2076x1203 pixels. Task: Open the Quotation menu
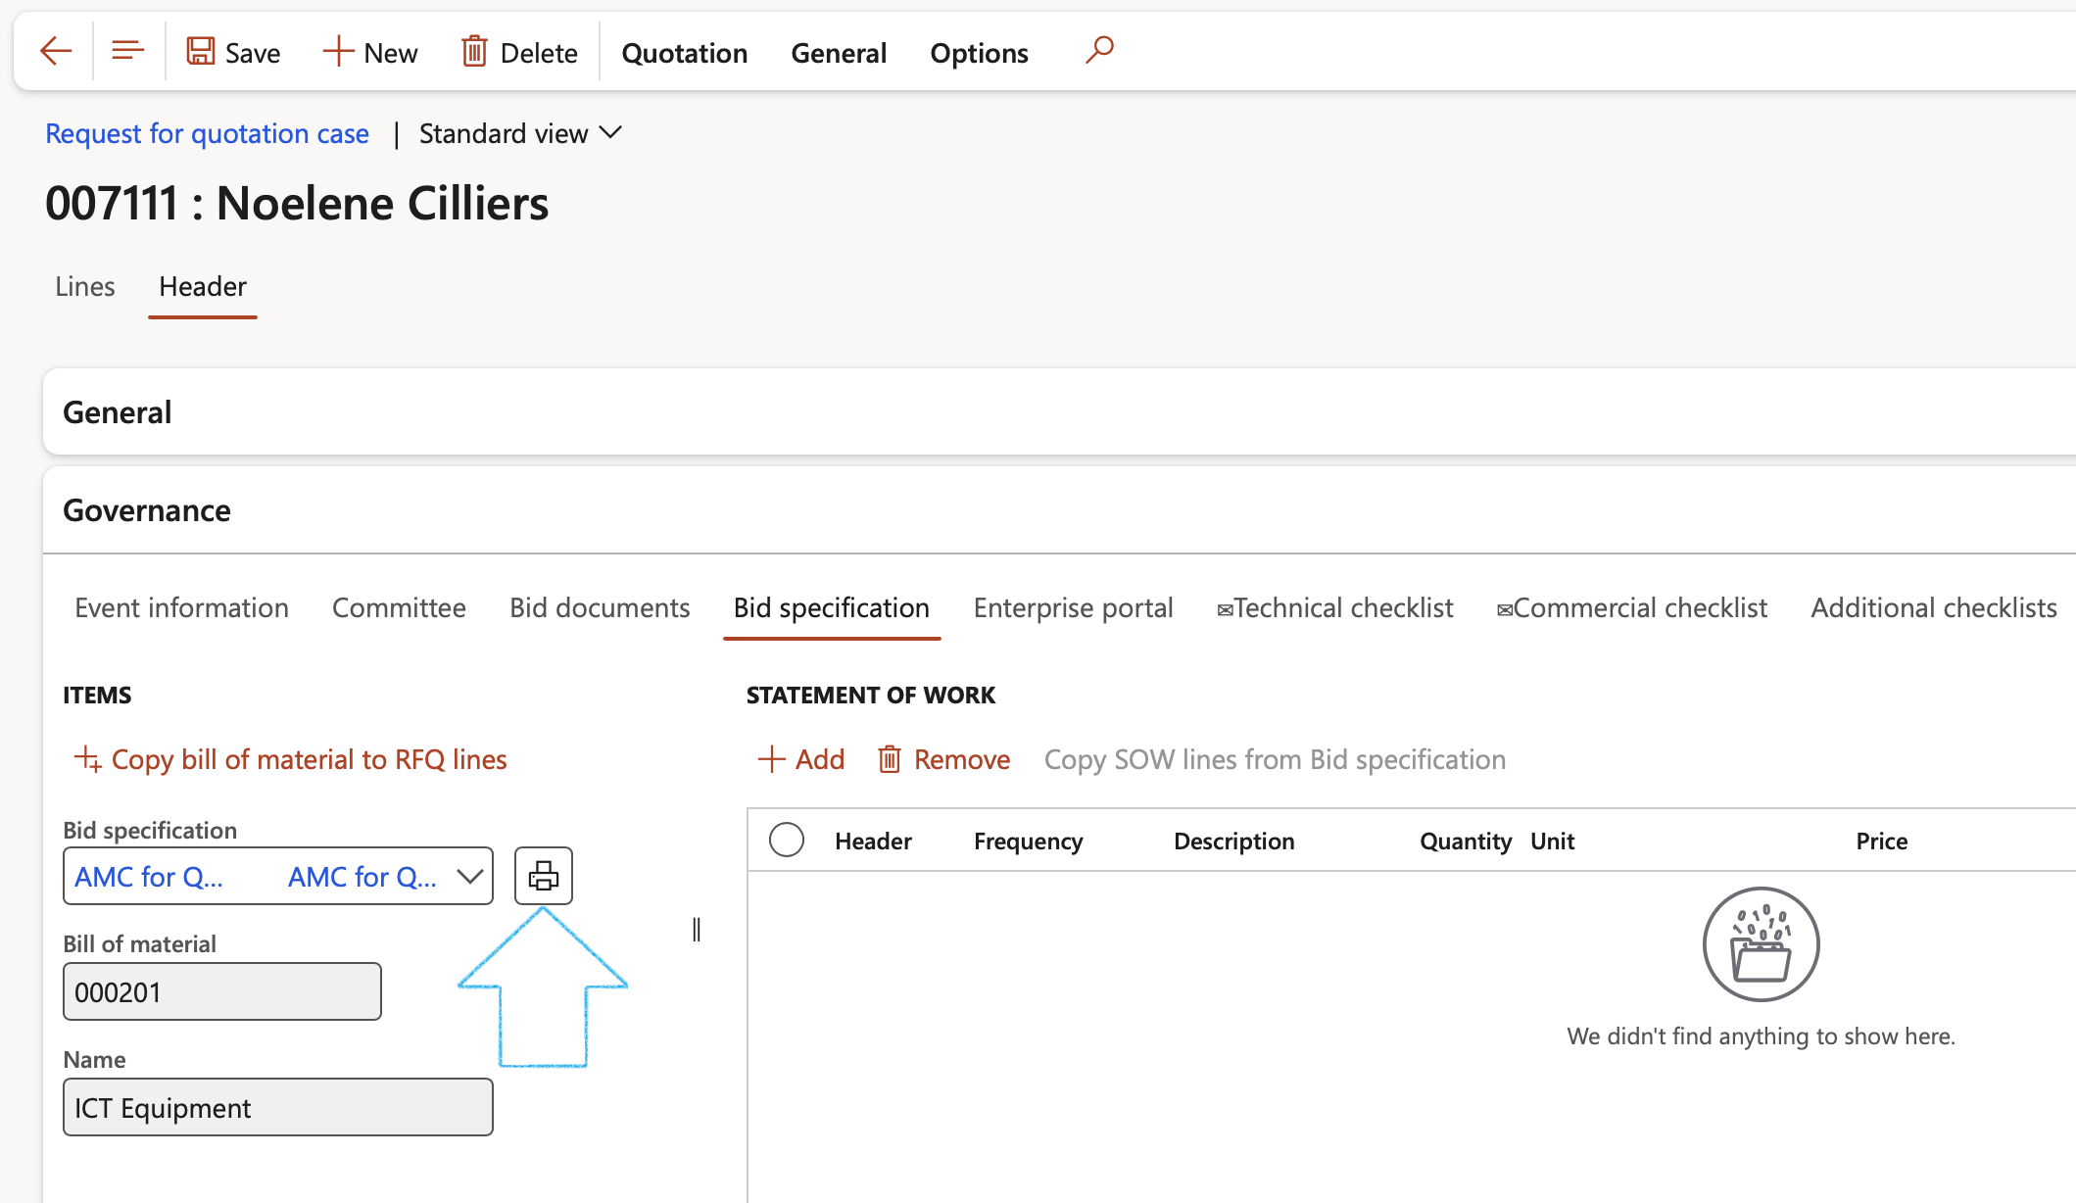point(684,53)
